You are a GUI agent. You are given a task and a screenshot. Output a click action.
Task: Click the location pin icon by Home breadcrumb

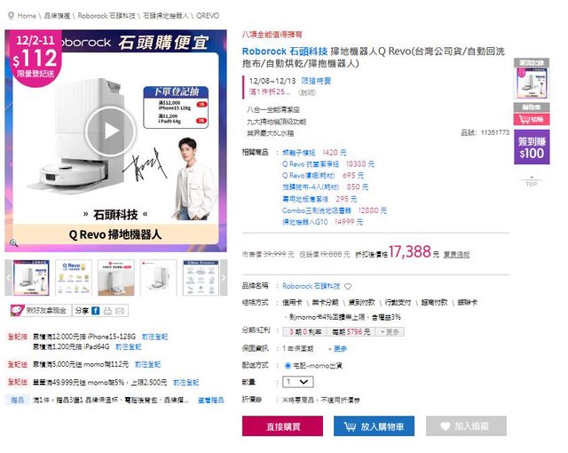[11, 16]
